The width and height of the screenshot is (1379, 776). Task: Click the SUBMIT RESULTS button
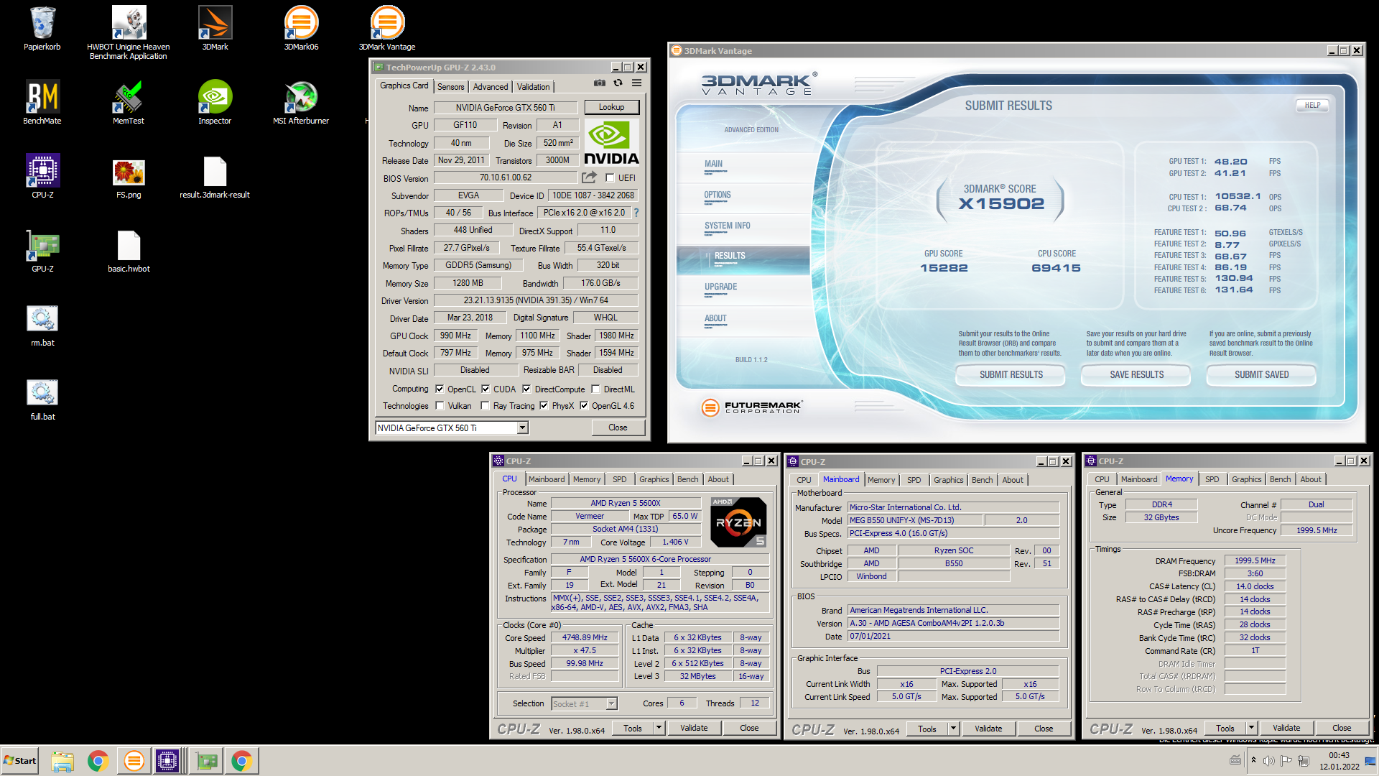[x=1011, y=374]
